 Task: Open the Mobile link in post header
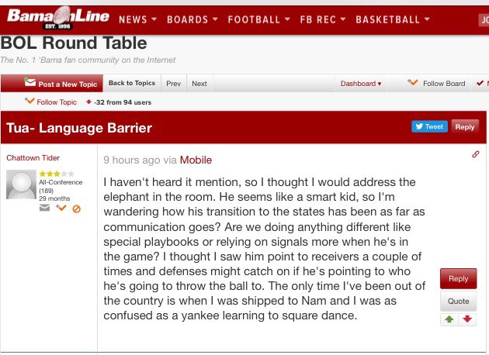tap(196, 160)
